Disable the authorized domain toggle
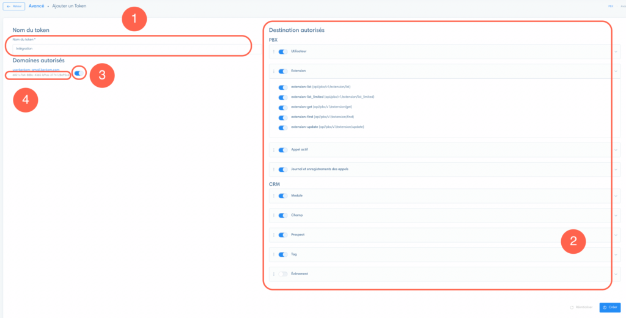This screenshot has height=318, width=626. (x=79, y=73)
